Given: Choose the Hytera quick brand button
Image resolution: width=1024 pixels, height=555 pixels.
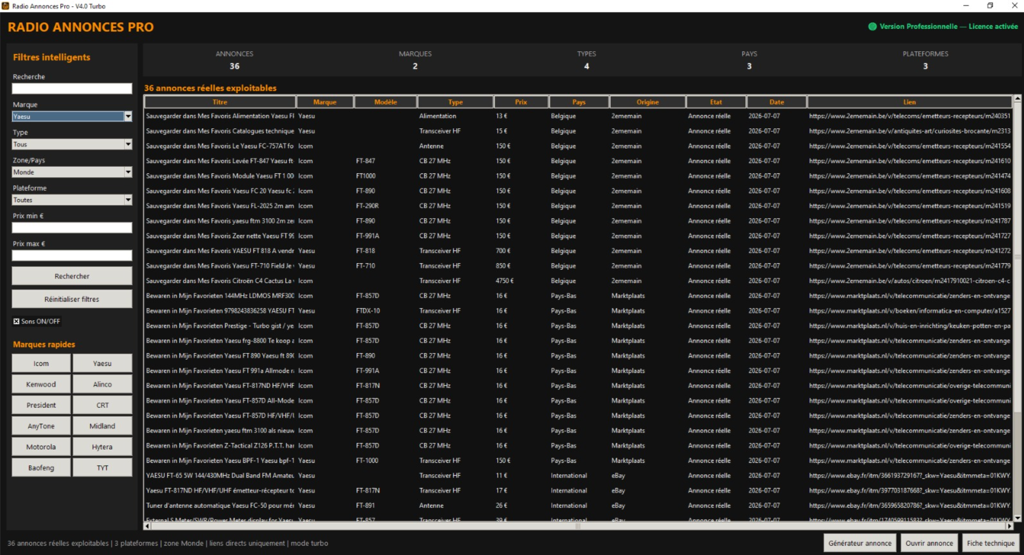Looking at the screenshot, I should click(x=102, y=447).
